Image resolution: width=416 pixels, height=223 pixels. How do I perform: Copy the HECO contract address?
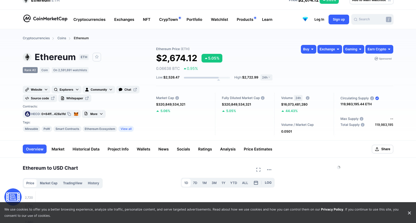[x=69, y=114]
